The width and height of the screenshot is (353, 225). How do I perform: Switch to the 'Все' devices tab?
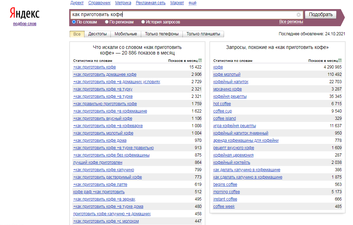pos(77,34)
